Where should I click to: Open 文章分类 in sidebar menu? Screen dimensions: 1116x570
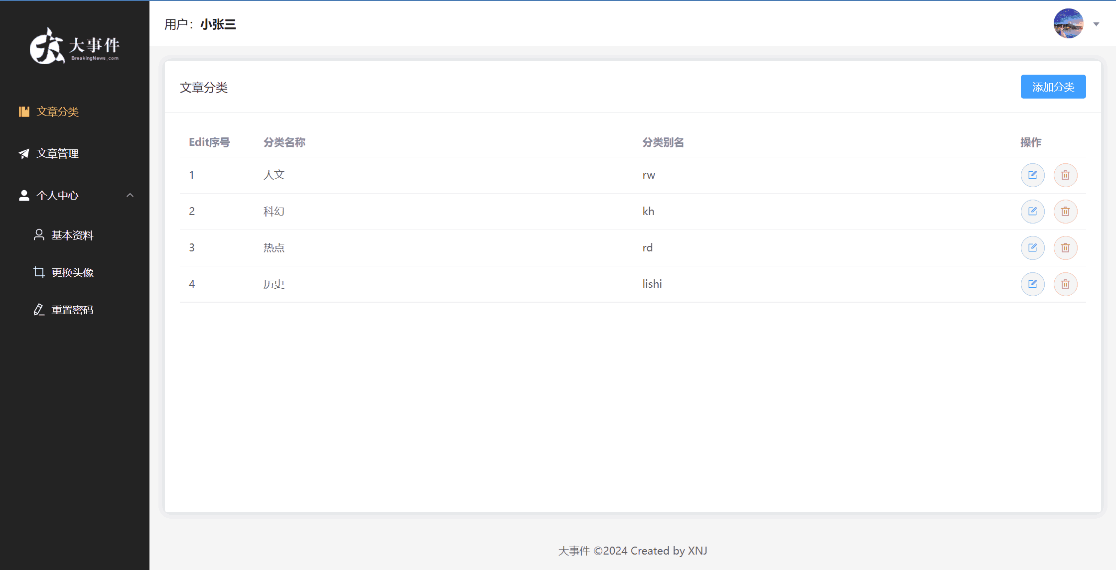point(57,112)
